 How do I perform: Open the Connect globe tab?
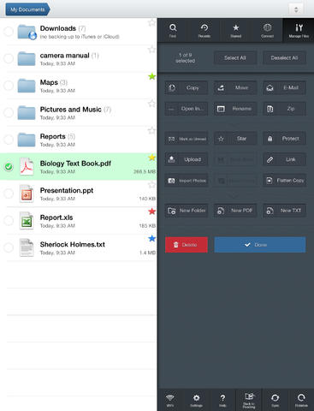pyautogui.click(x=267, y=30)
